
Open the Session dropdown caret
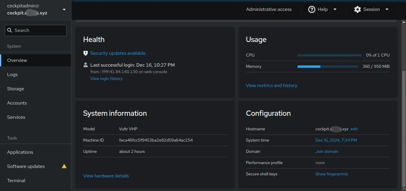(387, 9)
